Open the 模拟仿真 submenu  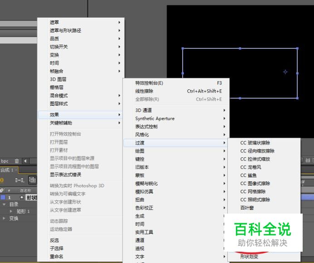point(176,191)
